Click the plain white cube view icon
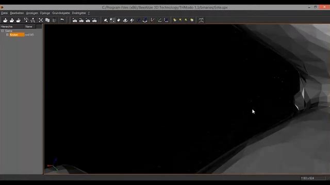 point(119,20)
